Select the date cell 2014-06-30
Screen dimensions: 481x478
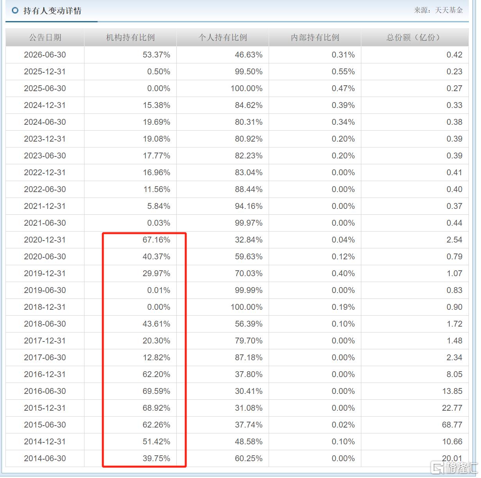[x=45, y=458]
